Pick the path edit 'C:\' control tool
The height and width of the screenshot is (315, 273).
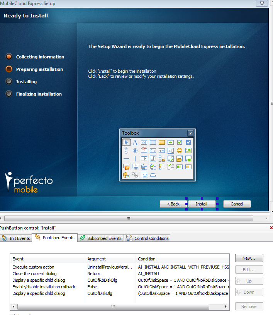coord(153,151)
